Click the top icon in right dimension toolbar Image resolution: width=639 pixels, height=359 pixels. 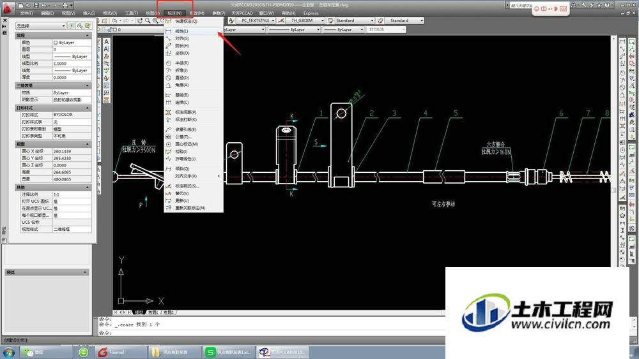tap(622, 41)
